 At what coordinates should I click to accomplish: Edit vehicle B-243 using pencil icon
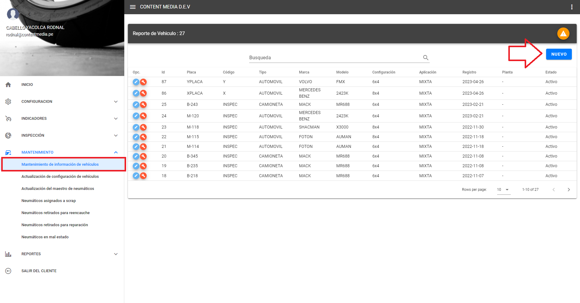click(136, 104)
